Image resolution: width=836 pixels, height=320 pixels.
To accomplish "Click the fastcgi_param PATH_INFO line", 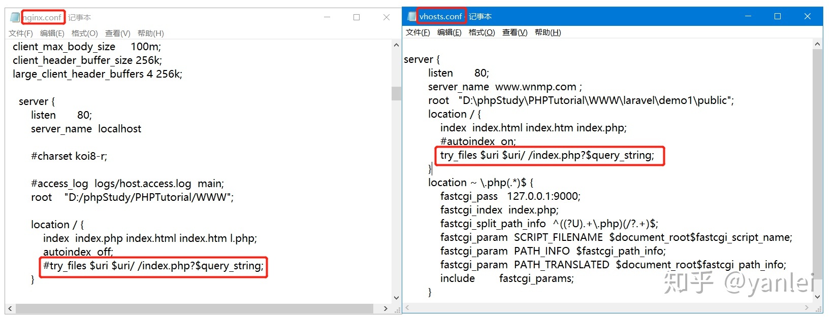I will coord(553,251).
